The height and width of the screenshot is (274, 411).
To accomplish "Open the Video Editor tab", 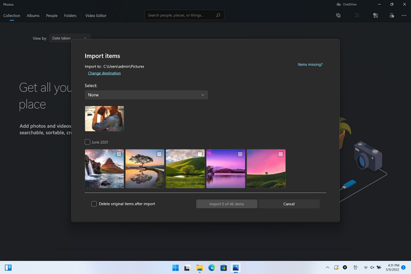I will tap(96, 15).
